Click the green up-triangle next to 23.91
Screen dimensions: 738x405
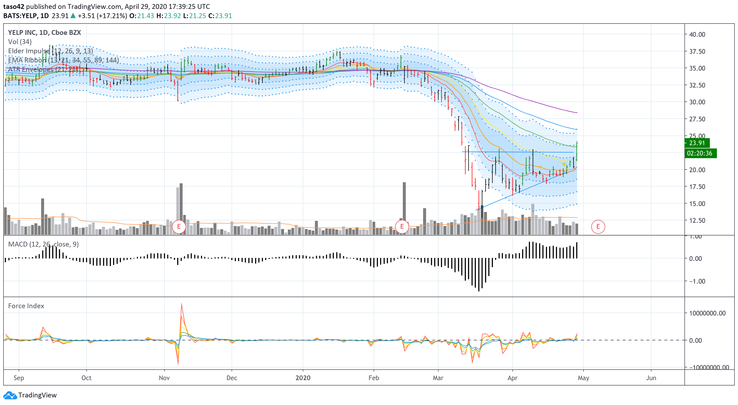[73, 16]
